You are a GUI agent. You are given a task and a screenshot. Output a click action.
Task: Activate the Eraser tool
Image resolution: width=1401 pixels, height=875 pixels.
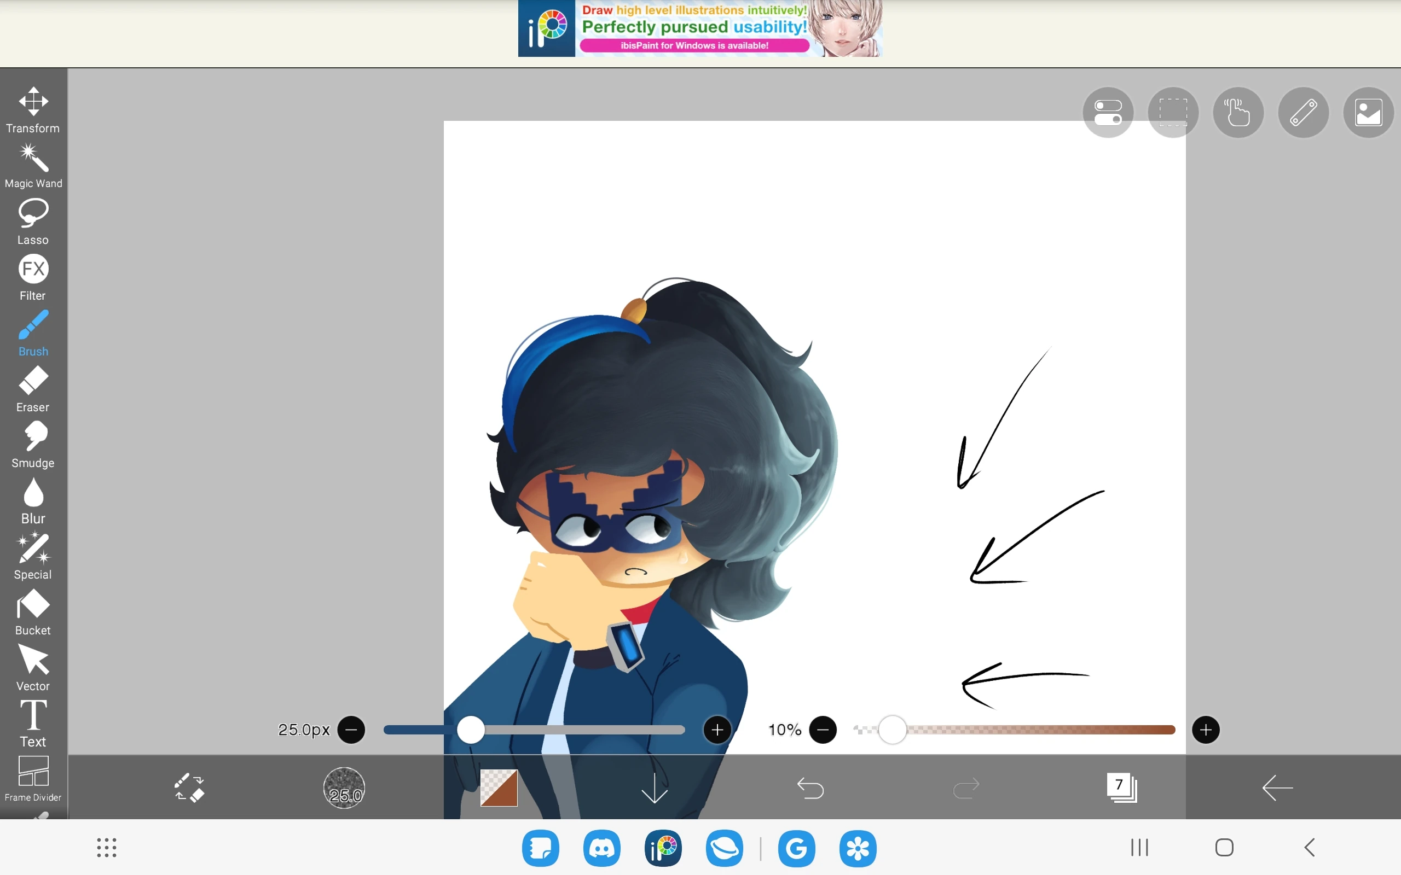point(33,388)
